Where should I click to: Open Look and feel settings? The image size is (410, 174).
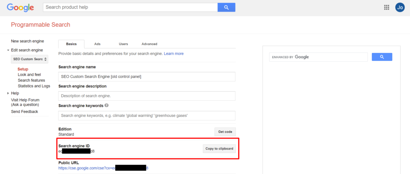pyautogui.click(x=29, y=74)
